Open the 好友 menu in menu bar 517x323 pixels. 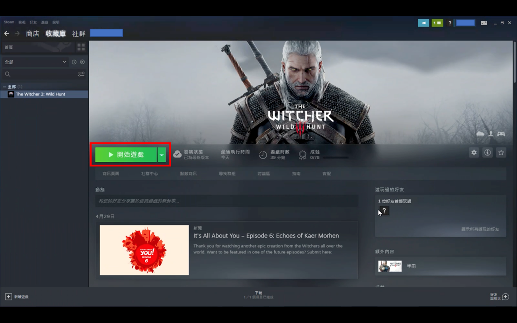[x=33, y=23]
